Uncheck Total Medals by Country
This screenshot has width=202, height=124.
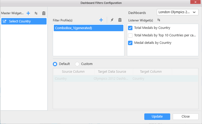coord(130,28)
